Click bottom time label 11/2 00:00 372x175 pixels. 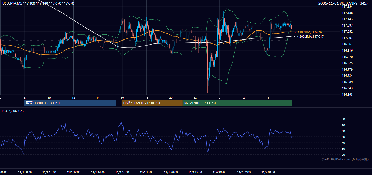click(219, 172)
